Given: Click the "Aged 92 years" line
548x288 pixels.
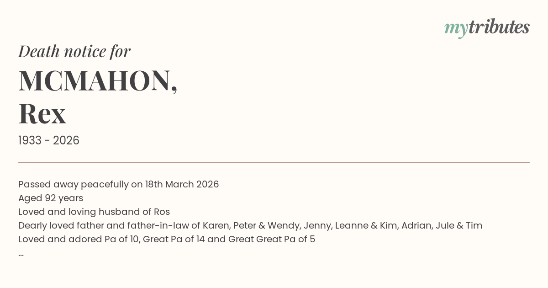Looking at the screenshot, I should coord(51,198).
